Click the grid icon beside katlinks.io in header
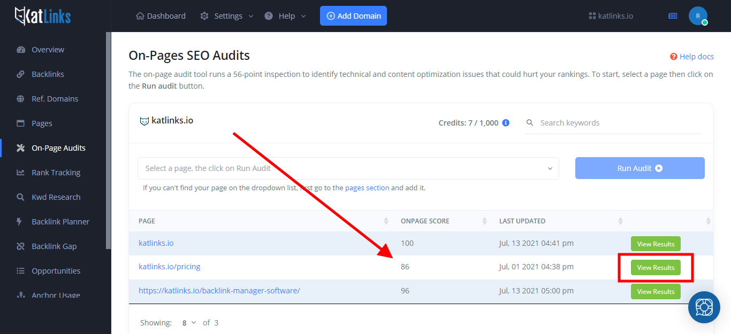731x334 pixels. click(592, 16)
